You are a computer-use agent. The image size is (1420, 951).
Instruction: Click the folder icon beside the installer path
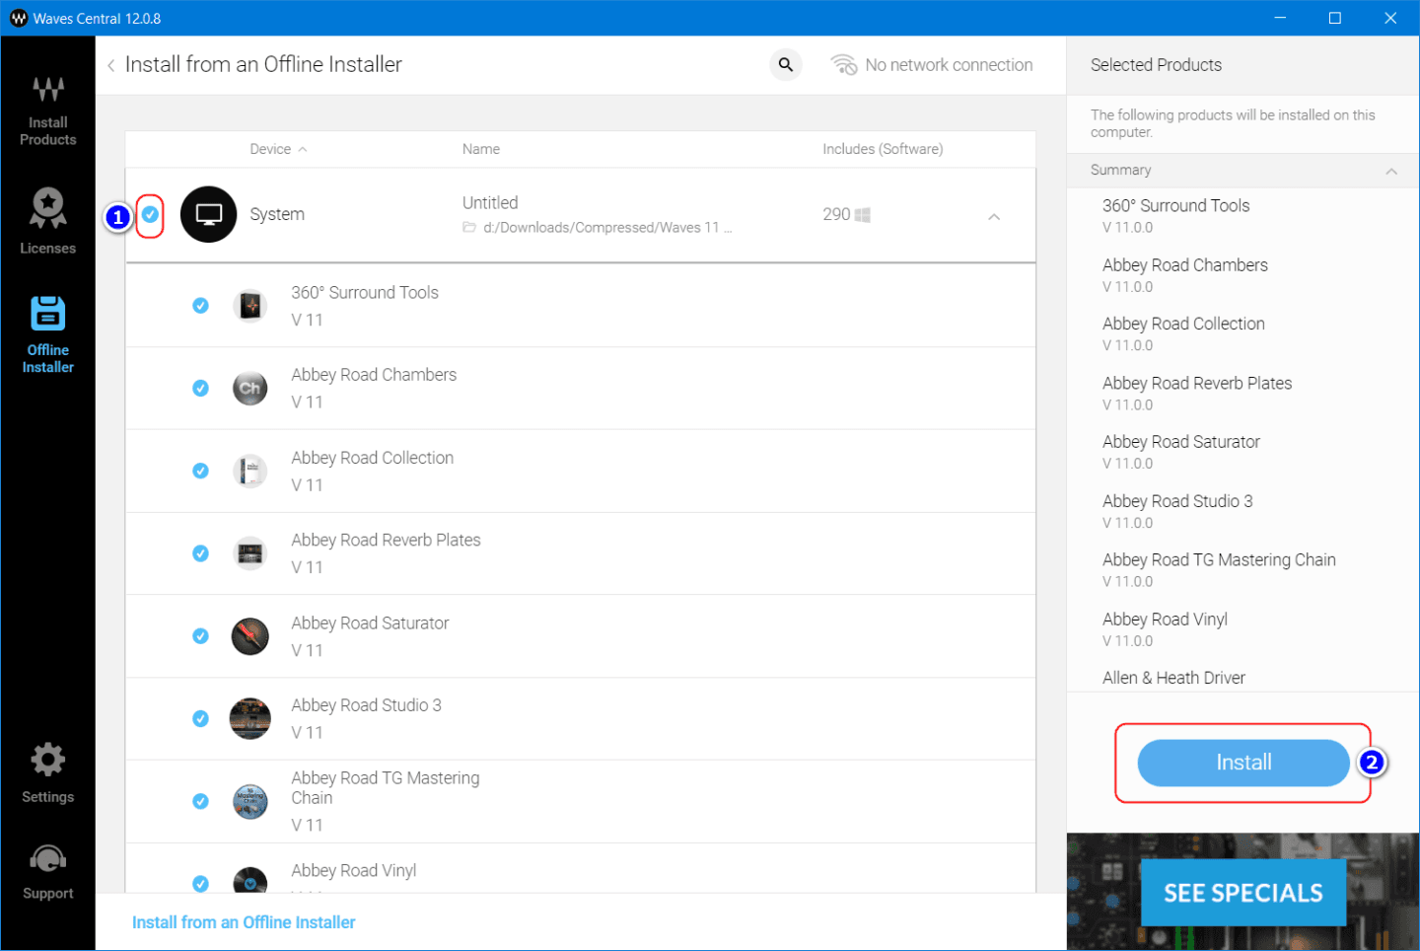(469, 228)
